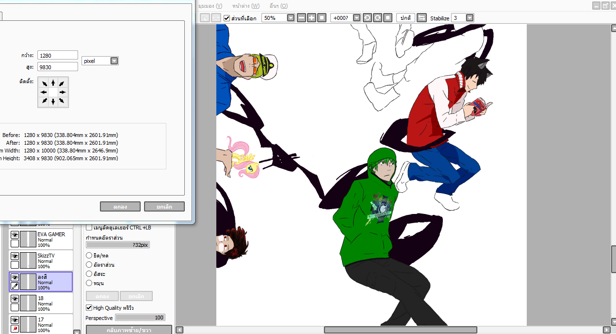Select layer named 18
The image size is (616, 334).
41,298
